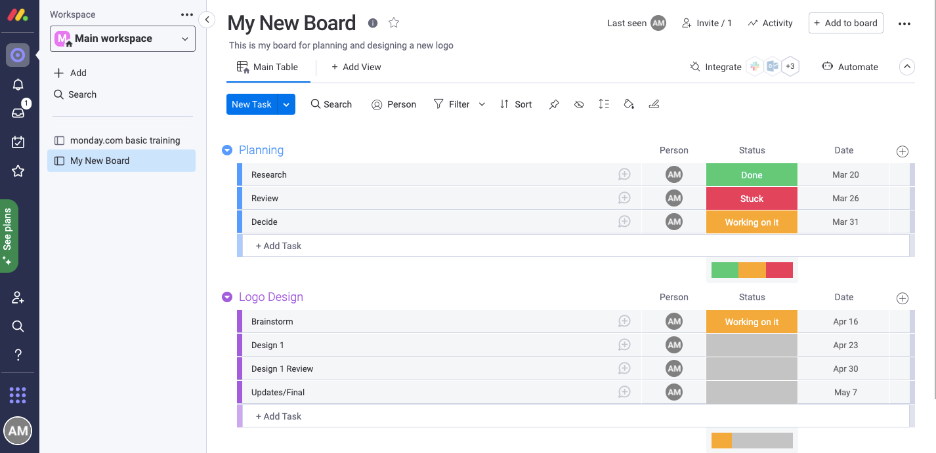
Task: Open the inbox showing one unread update
Action: (x=18, y=113)
